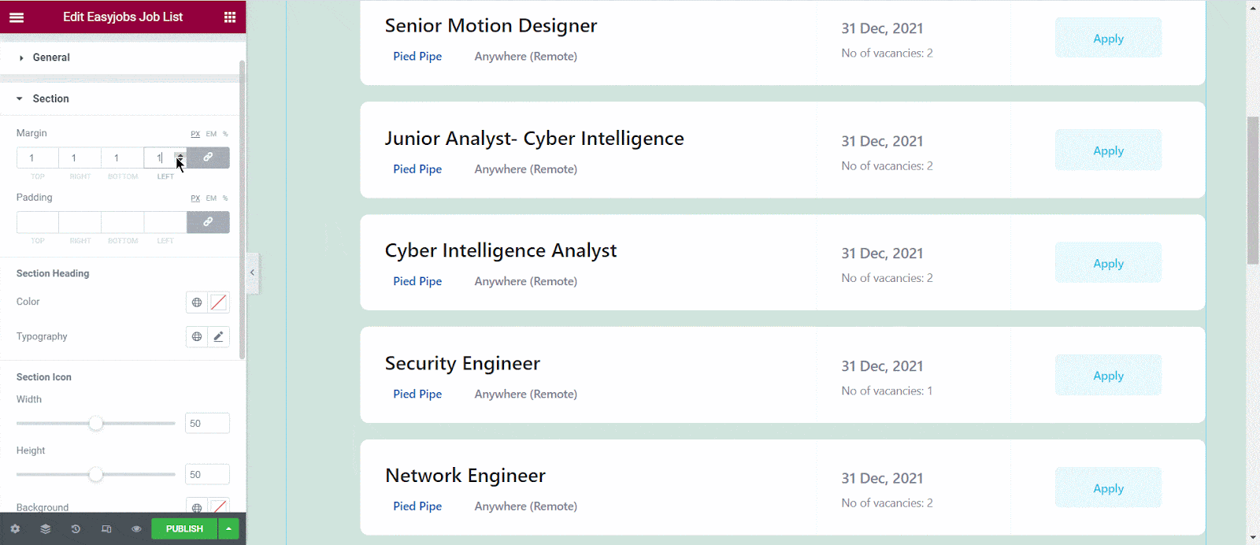Open the Elementor hamburger menu
The height and width of the screenshot is (545, 1260).
coord(17,17)
